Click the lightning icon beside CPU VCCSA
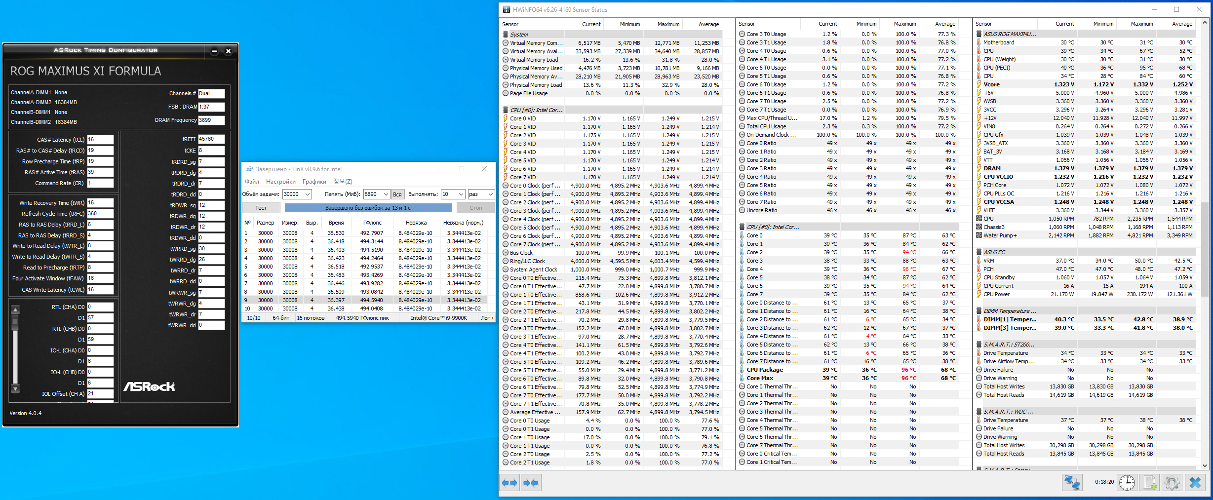This screenshot has height=500, width=1213. point(979,202)
